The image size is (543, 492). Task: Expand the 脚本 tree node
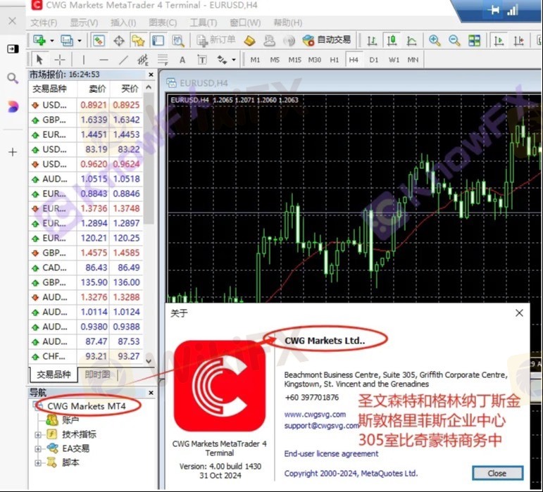pyautogui.click(x=38, y=462)
